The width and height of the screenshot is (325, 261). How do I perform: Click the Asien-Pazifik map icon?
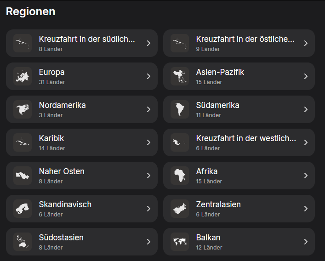[x=180, y=76]
